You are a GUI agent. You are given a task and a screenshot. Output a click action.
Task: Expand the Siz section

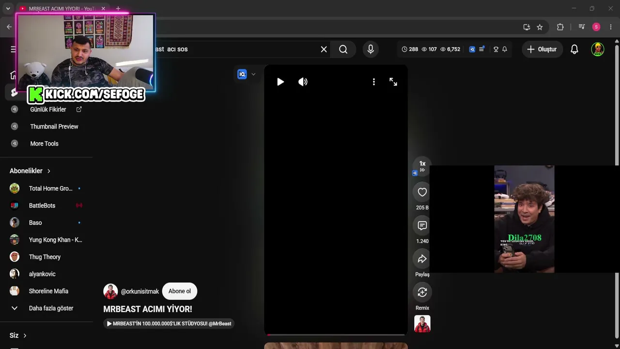point(18,335)
